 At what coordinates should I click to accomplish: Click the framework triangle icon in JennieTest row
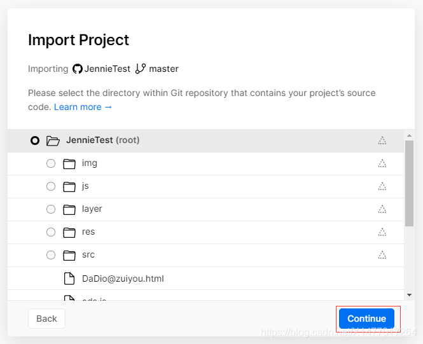click(x=382, y=141)
